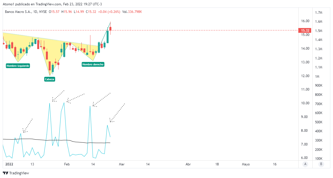
Task: Click the TradingView text at bottom left
Action: 19,173
